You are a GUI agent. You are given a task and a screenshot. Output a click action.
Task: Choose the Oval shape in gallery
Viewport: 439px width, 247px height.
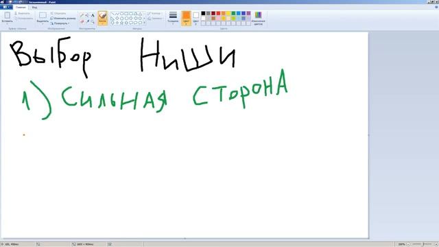pos(121,14)
